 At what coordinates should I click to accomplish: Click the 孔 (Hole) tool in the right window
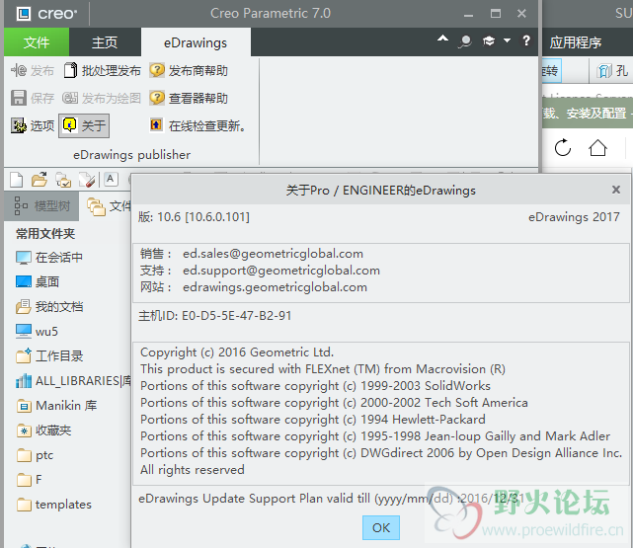point(612,71)
